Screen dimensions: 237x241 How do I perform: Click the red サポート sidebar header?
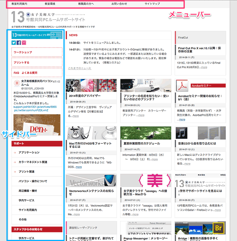pyautogui.click(x=37, y=144)
